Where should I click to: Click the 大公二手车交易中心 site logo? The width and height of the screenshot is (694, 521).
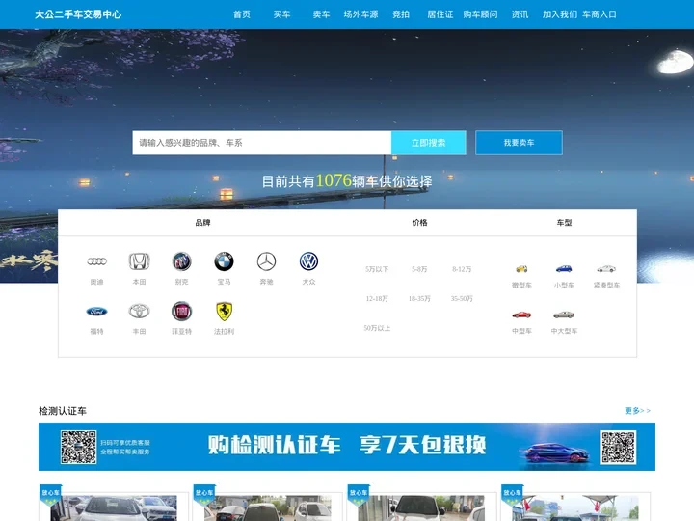point(78,14)
